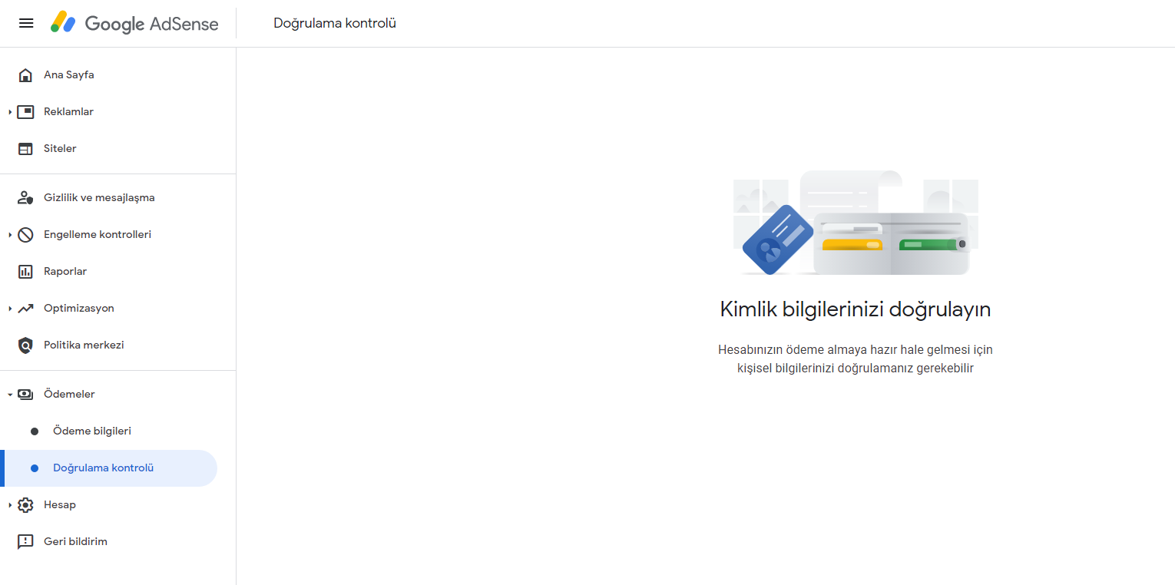Click the Gizlilik ve mesajlaşma person icon
Screen dimensions: 1175x585
pyautogui.click(x=25, y=198)
